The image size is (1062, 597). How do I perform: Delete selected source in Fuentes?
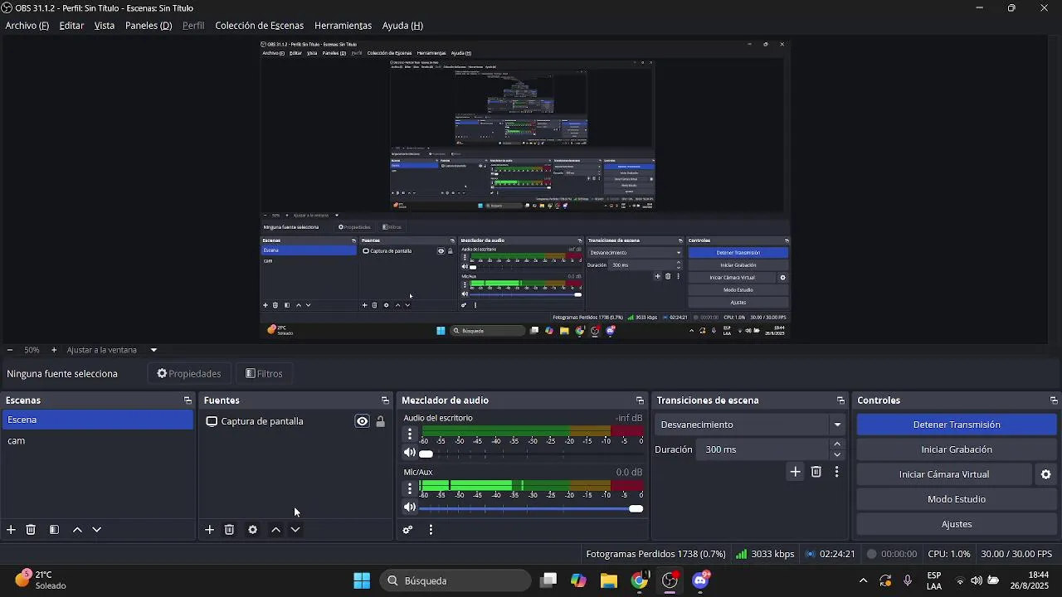click(230, 530)
